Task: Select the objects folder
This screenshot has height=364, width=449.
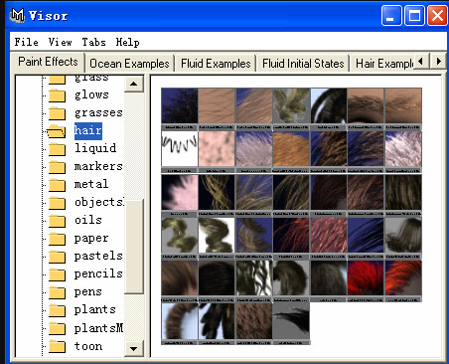Action: tap(98, 202)
